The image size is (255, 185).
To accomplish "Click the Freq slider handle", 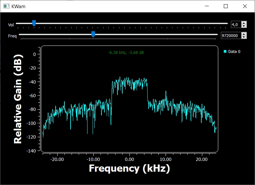I will (93, 34).
